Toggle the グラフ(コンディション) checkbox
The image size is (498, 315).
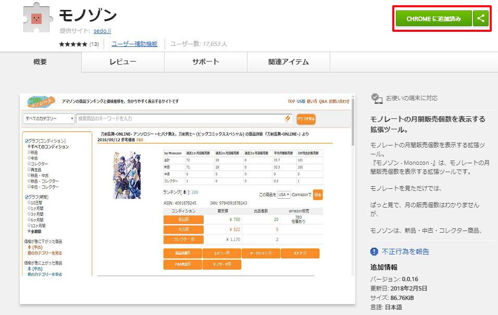[x=27, y=141]
